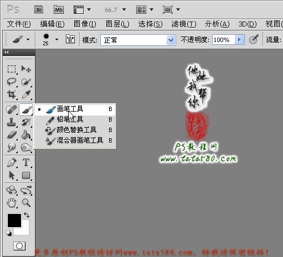This screenshot has width=283, height=257.
Task: Select the Horizontal Type tool
Action: (x=26, y=162)
